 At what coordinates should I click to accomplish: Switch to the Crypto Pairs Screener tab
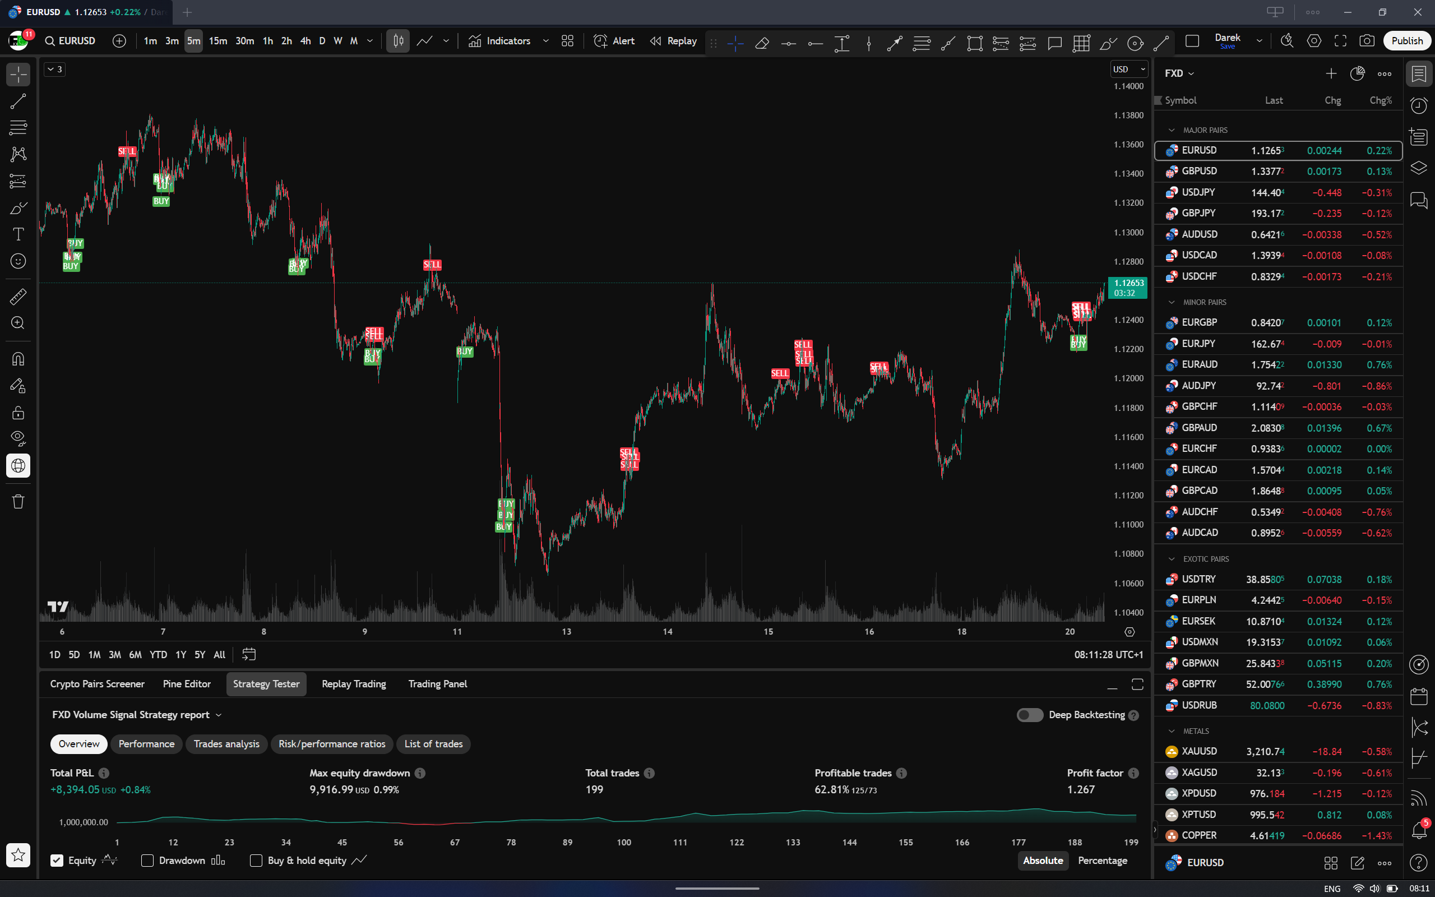tap(97, 684)
